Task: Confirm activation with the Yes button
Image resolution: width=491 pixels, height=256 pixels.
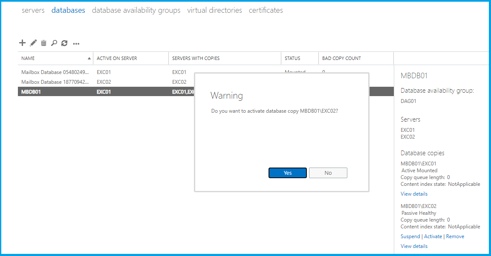Action: click(x=288, y=173)
